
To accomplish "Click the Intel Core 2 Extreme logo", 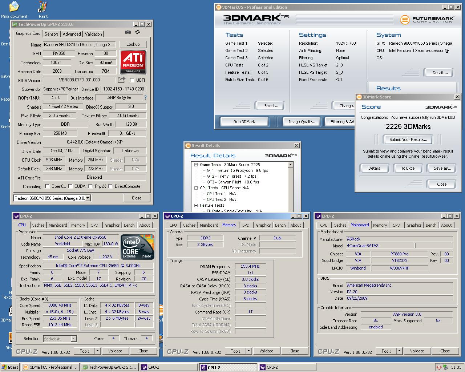I will pyautogui.click(x=138, y=247).
